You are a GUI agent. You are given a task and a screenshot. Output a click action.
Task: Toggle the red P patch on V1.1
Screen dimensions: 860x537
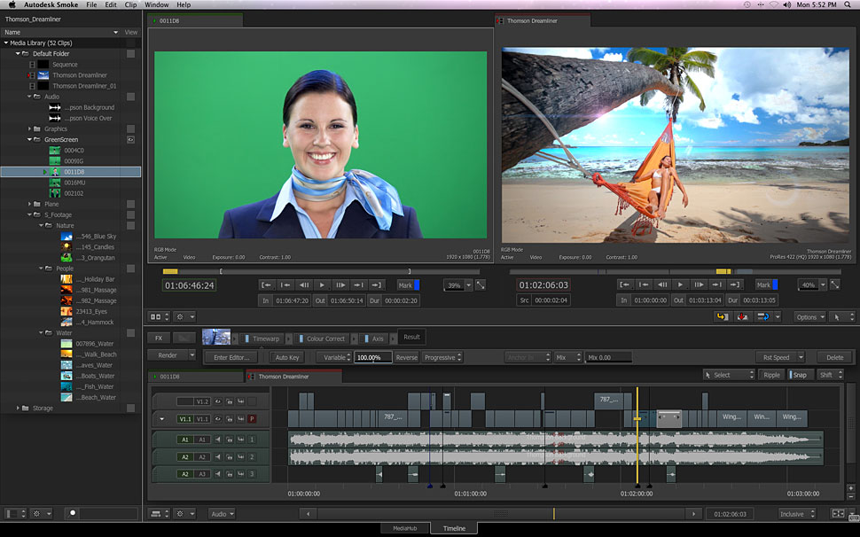pyautogui.click(x=252, y=418)
